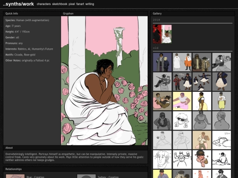Open the flexing muscular figure line-art thumbnail
The height and width of the screenshot is (178, 238).
pyautogui.click(x=182, y=160)
